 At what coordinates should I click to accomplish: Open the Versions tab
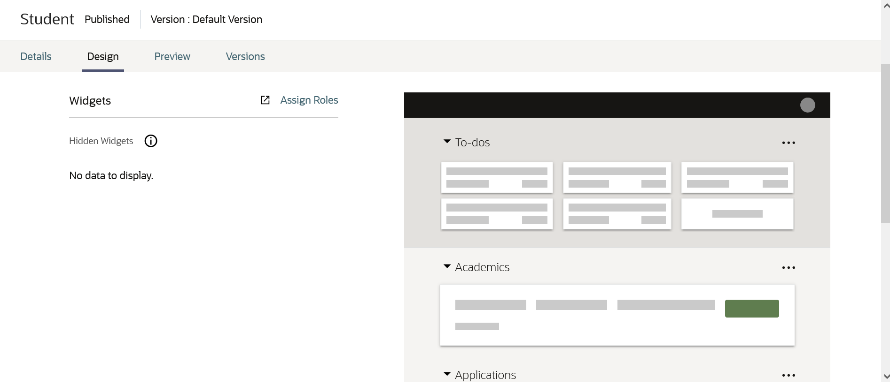tap(245, 56)
